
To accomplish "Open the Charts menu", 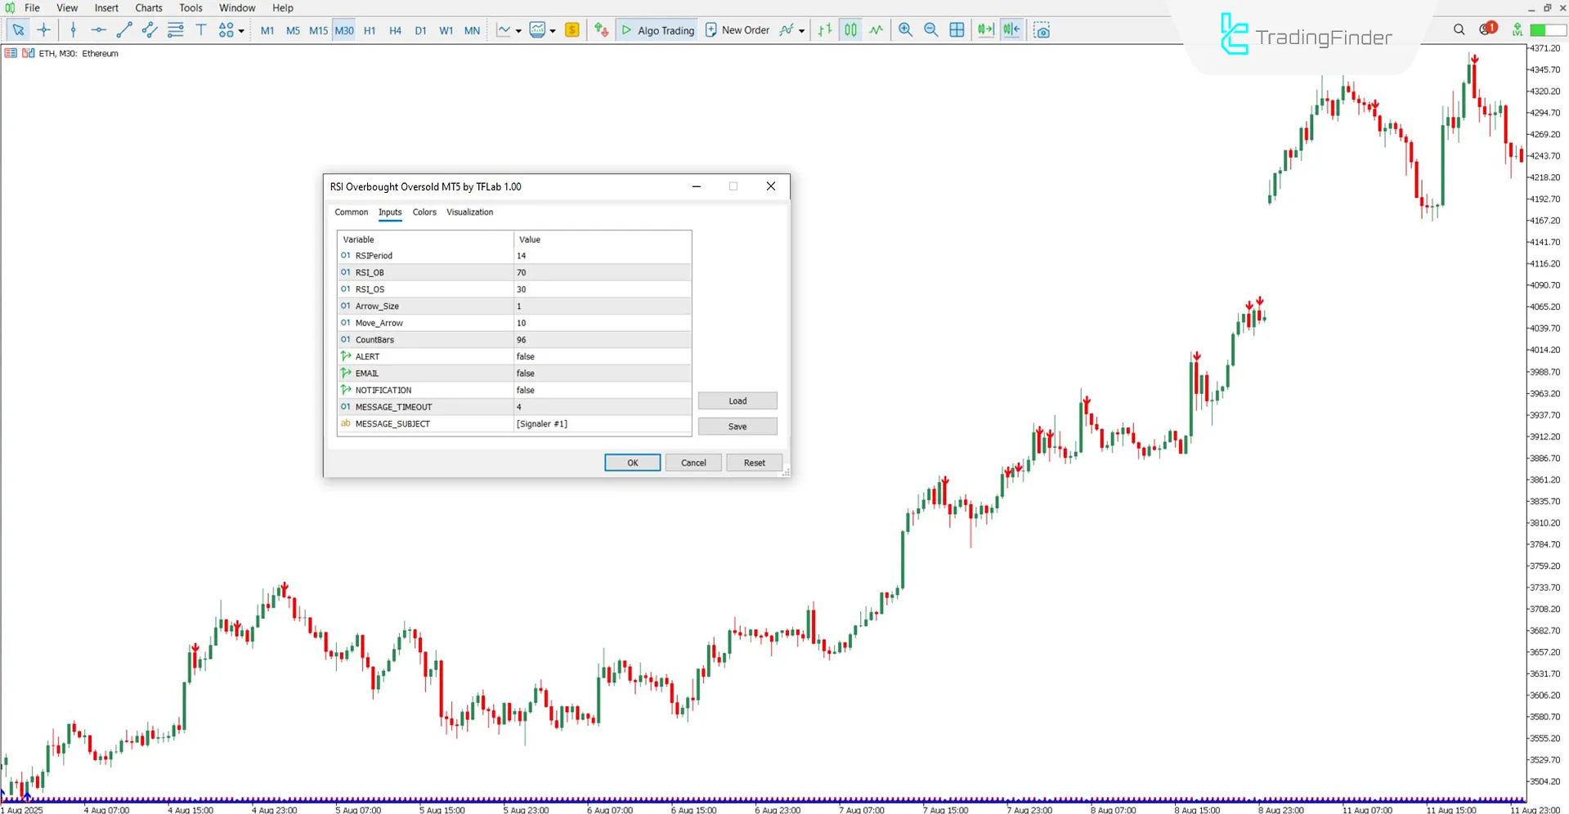I will (x=148, y=7).
